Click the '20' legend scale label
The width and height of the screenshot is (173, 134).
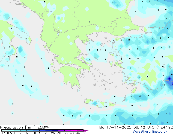tap(47, 133)
